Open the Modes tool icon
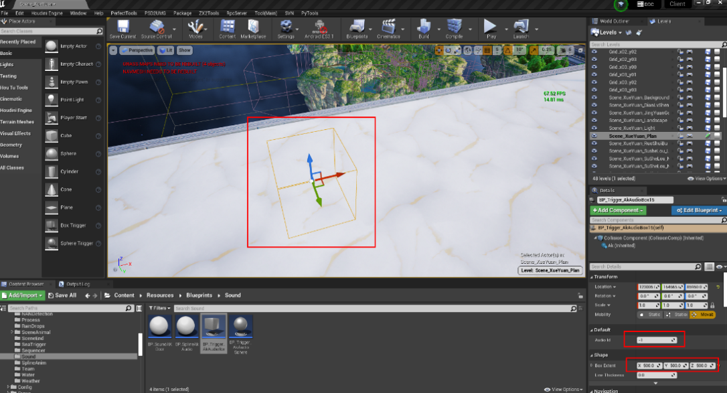The height and width of the screenshot is (393, 727). click(x=195, y=26)
